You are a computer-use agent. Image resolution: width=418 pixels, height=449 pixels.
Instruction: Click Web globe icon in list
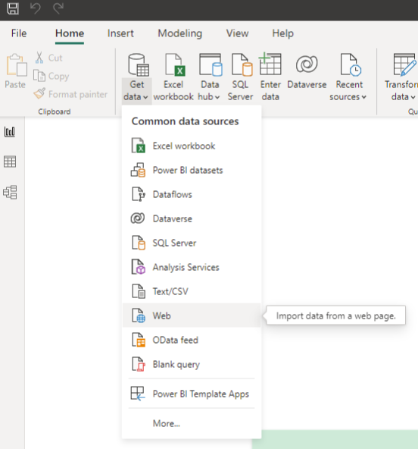pos(139,316)
